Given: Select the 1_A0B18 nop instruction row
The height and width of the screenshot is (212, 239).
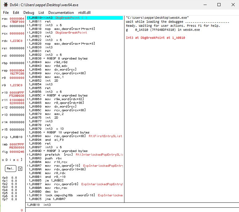Looking at the screenshot, I should [x=75, y=29].
